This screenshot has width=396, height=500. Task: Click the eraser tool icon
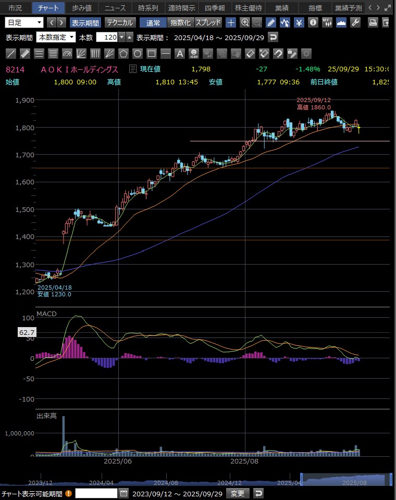[x=250, y=54]
